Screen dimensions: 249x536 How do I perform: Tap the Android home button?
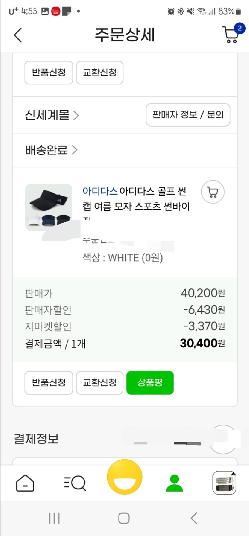[x=124, y=517]
